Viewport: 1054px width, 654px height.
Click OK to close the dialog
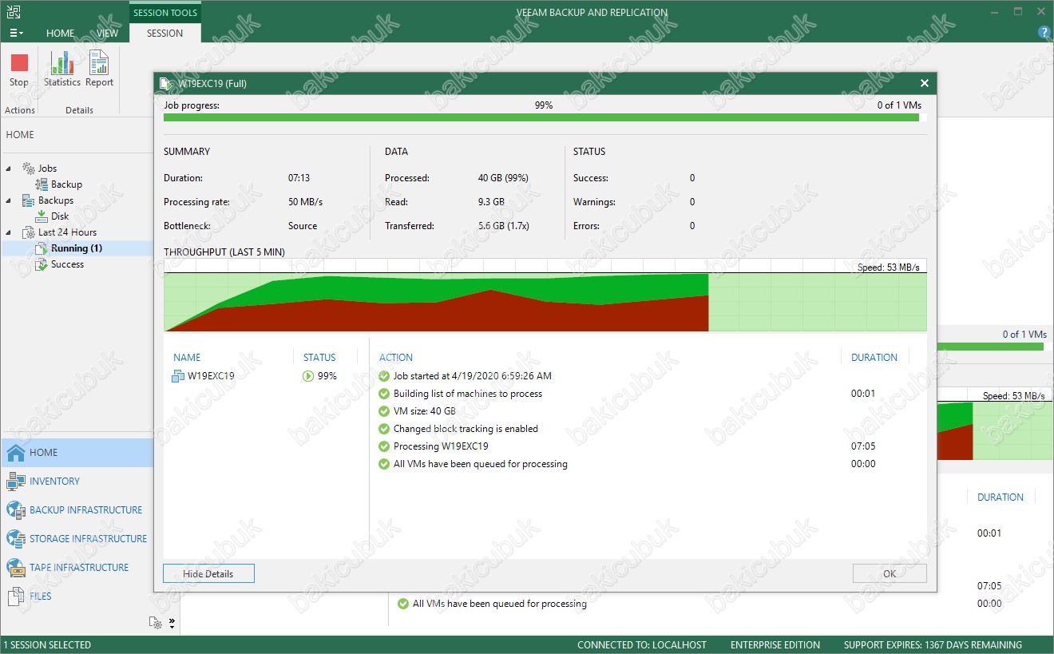[x=890, y=573]
